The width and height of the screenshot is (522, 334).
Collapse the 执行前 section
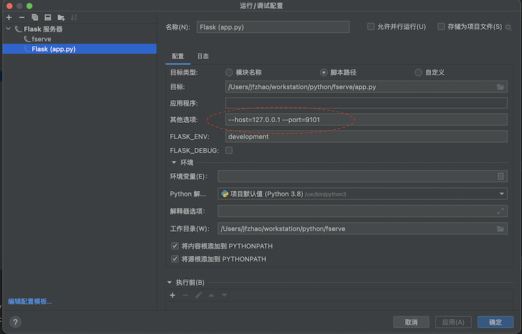171,283
